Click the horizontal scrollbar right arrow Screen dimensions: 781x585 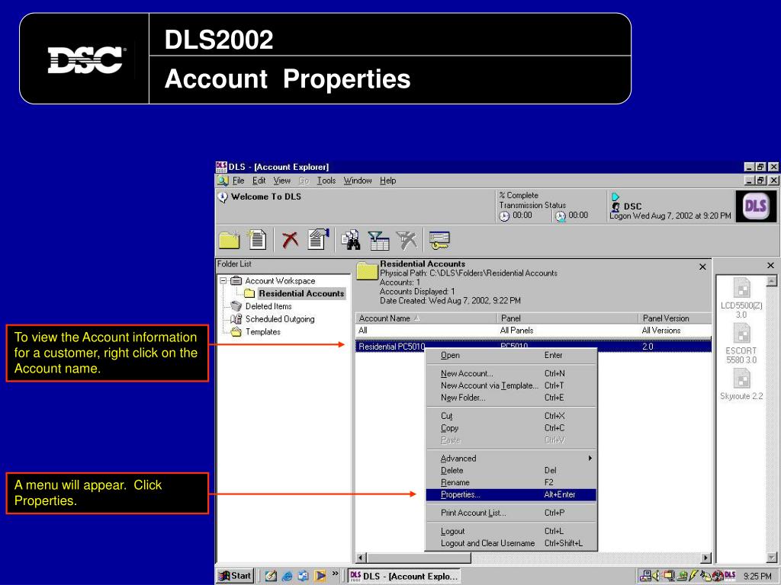[705, 558]
